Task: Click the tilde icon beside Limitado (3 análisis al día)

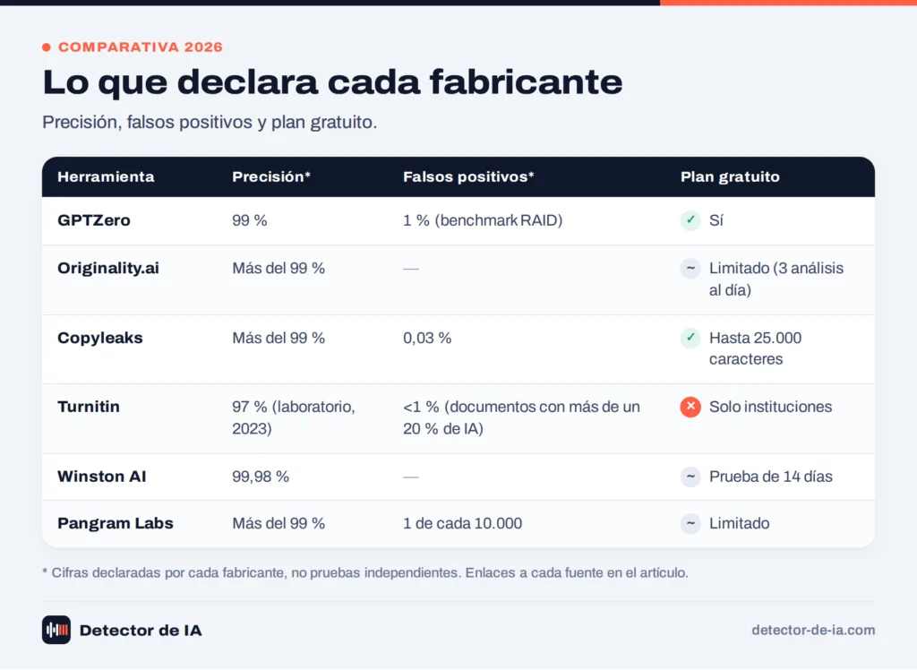Action: click(690, 269)
